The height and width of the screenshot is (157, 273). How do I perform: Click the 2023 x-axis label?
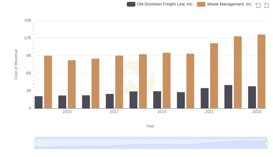coord(257,112)
